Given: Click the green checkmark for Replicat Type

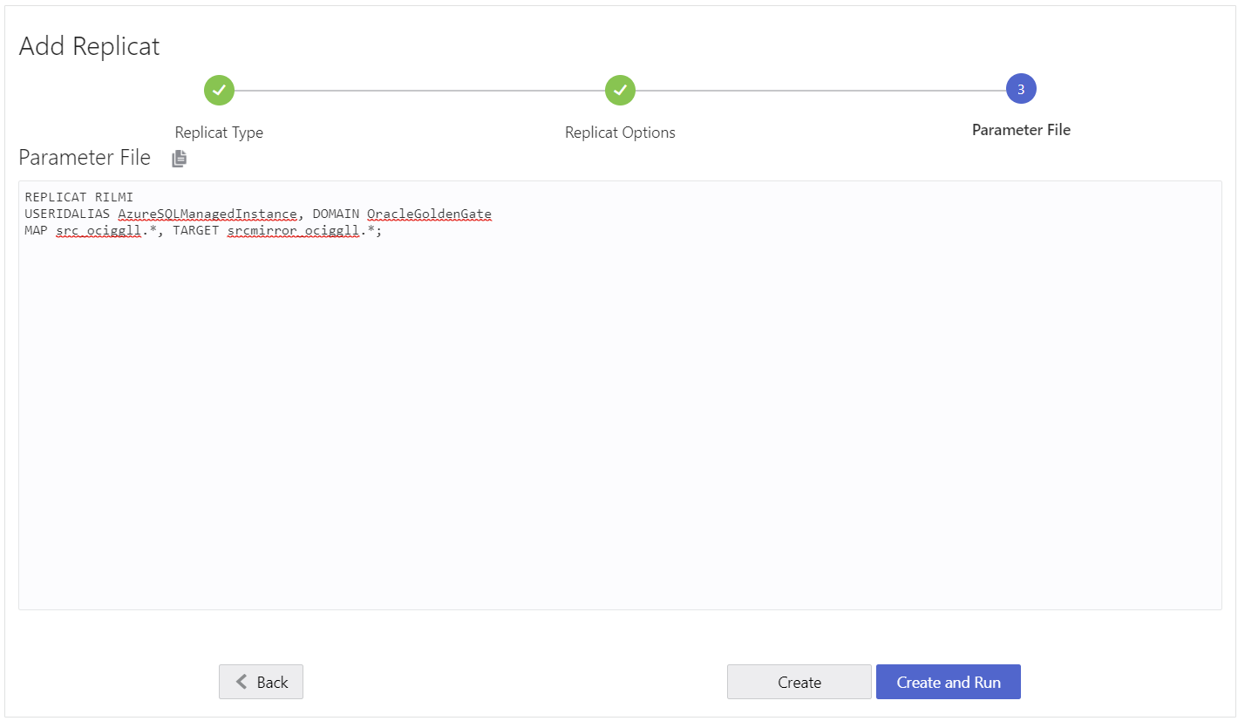Looking at the screenshot, I should (219, 90).
